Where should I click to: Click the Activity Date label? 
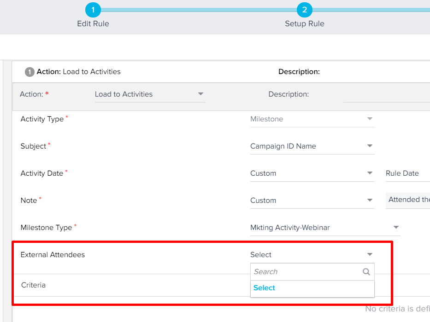click(41, 173)
